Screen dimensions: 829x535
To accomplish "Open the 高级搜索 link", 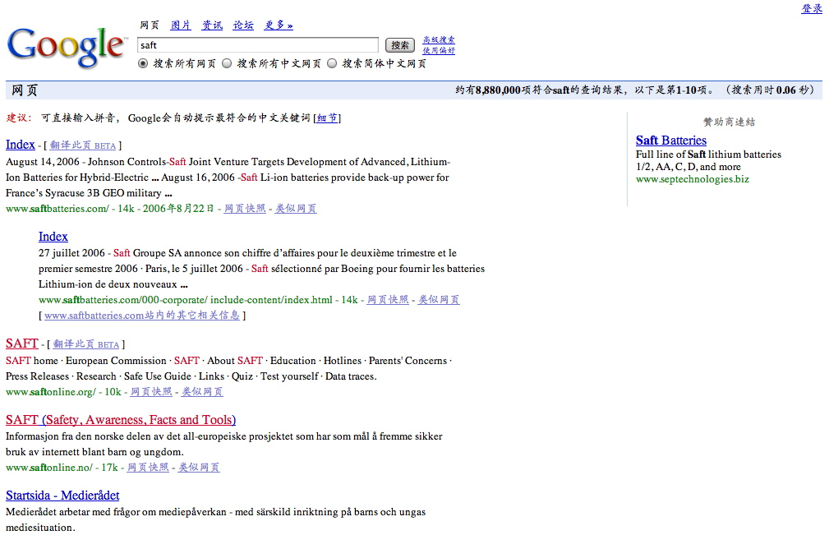I will pyautogui.click(x=438, y=39).
